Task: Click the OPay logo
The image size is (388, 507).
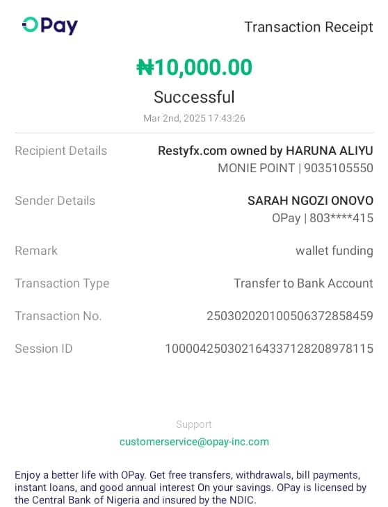Action: tap(50, 26)
